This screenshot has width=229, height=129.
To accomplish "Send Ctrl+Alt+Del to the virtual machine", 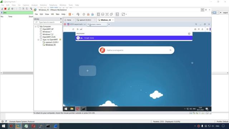I will (x=78, y=14).
